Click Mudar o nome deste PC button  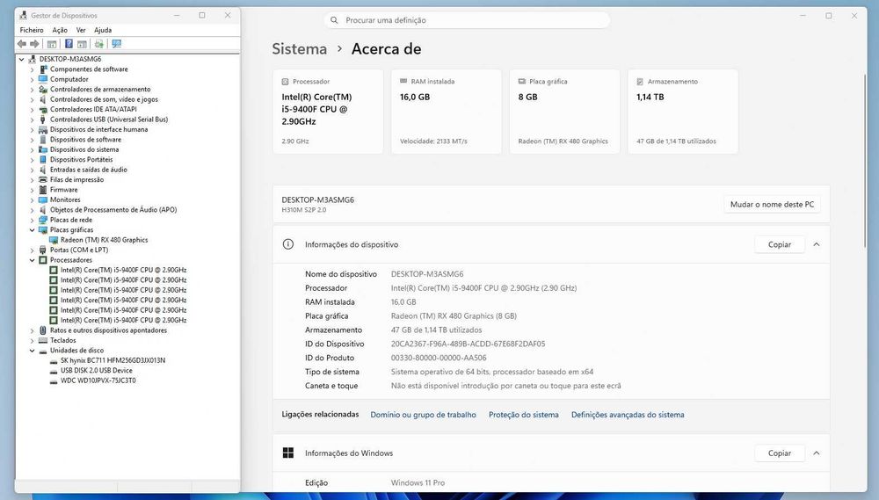click(x=772, y=205)
